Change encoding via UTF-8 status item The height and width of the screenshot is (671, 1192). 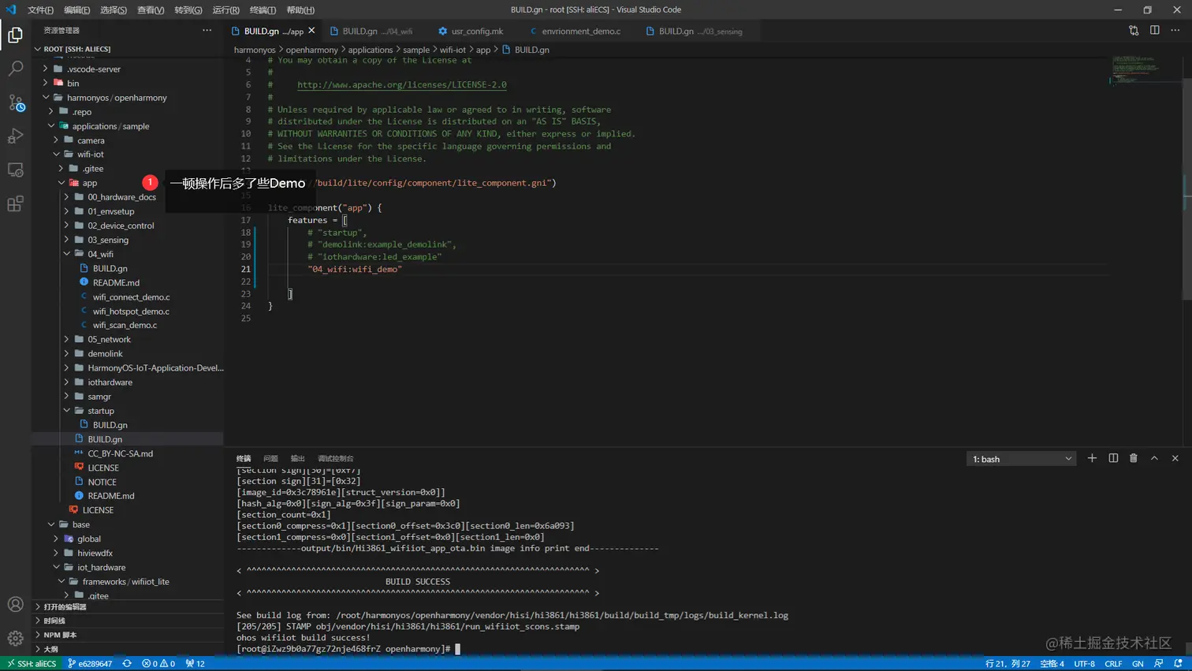1084,664
